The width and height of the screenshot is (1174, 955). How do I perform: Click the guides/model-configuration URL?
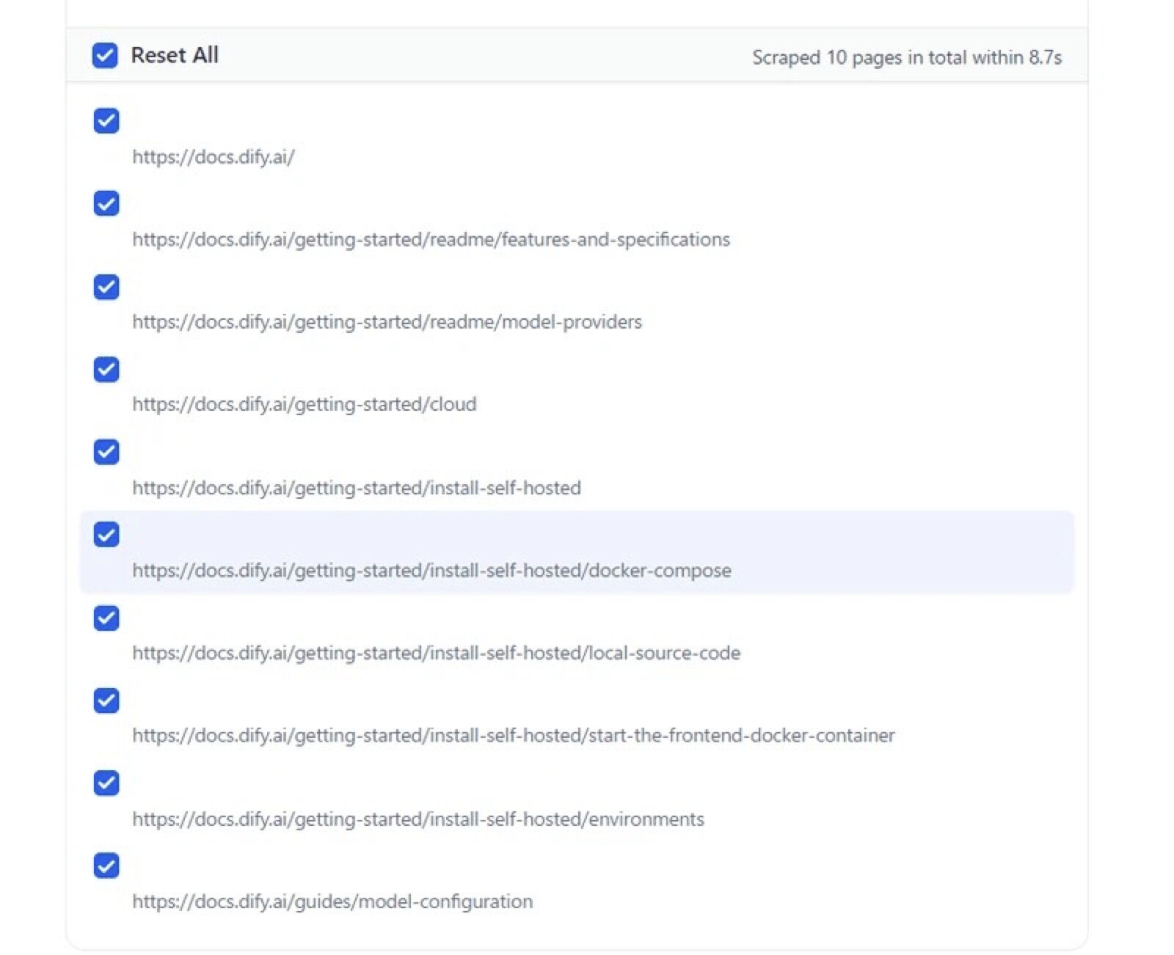point(332,901)
